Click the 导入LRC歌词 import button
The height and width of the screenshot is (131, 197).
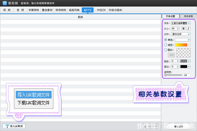click(x=14, y=126)
